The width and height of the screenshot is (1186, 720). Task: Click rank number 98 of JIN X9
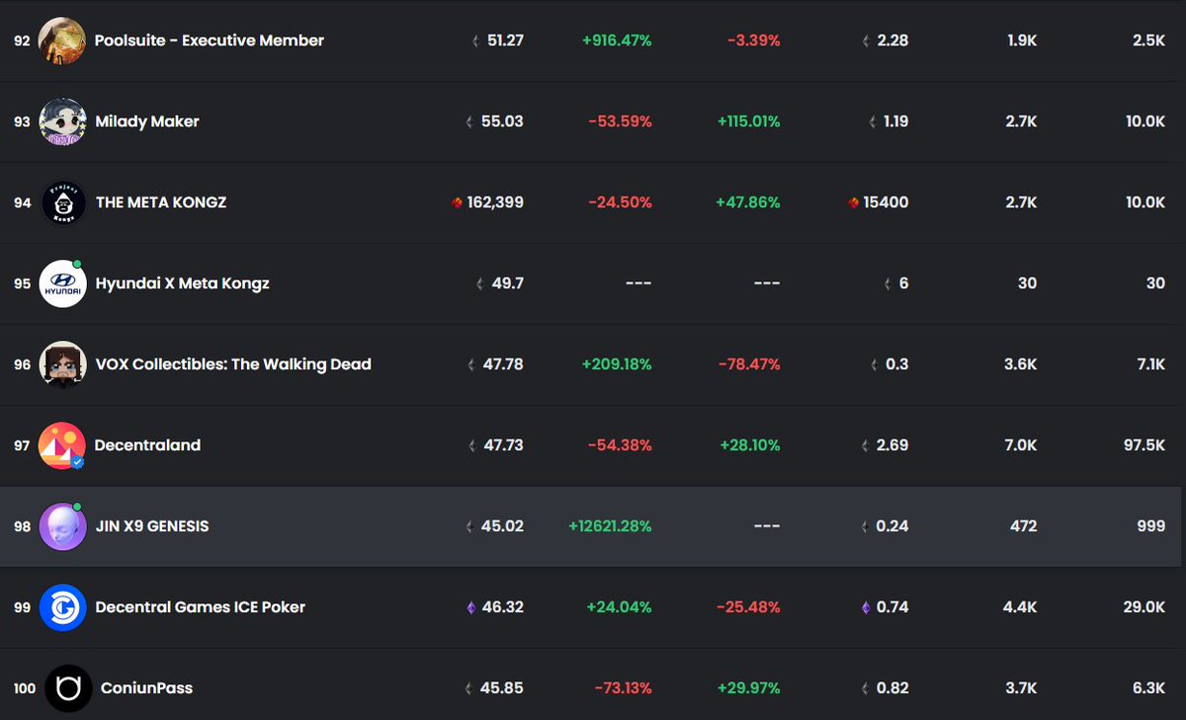tap(22, 526)
